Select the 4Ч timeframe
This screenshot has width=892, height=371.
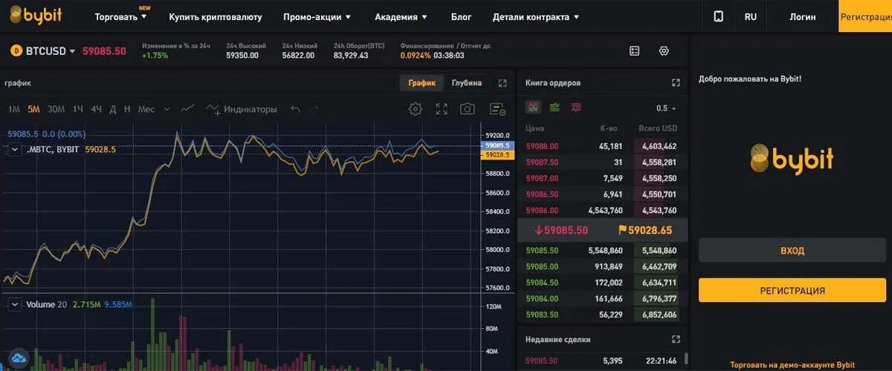click(97, 109)
